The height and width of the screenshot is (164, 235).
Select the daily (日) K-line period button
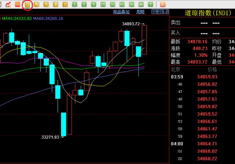coord(27,4)
